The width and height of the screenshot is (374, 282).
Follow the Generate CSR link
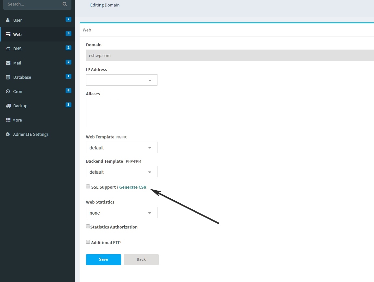(x=133, y=187)
